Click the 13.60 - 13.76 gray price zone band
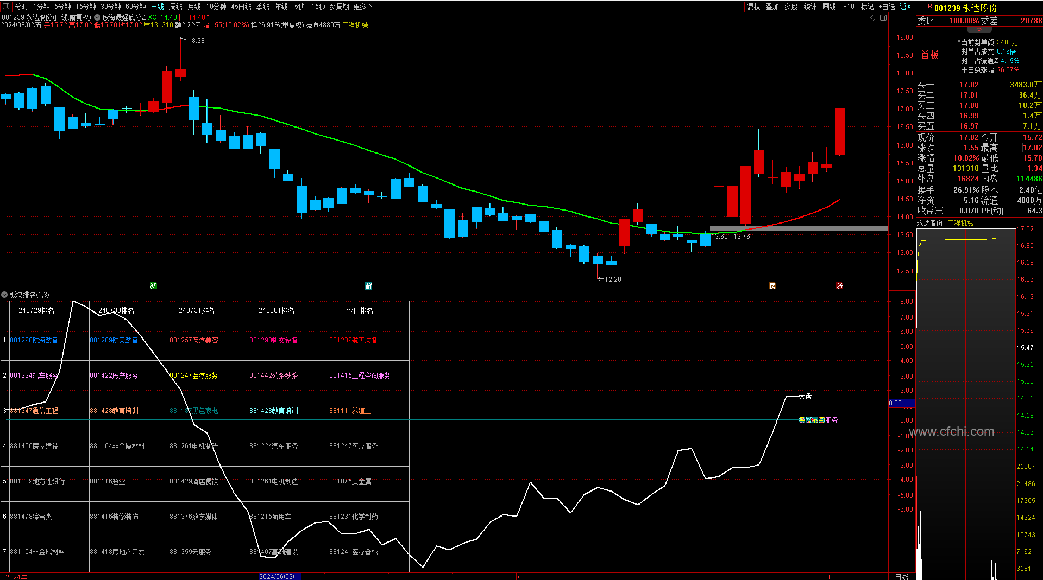 [x=799, y=228]
